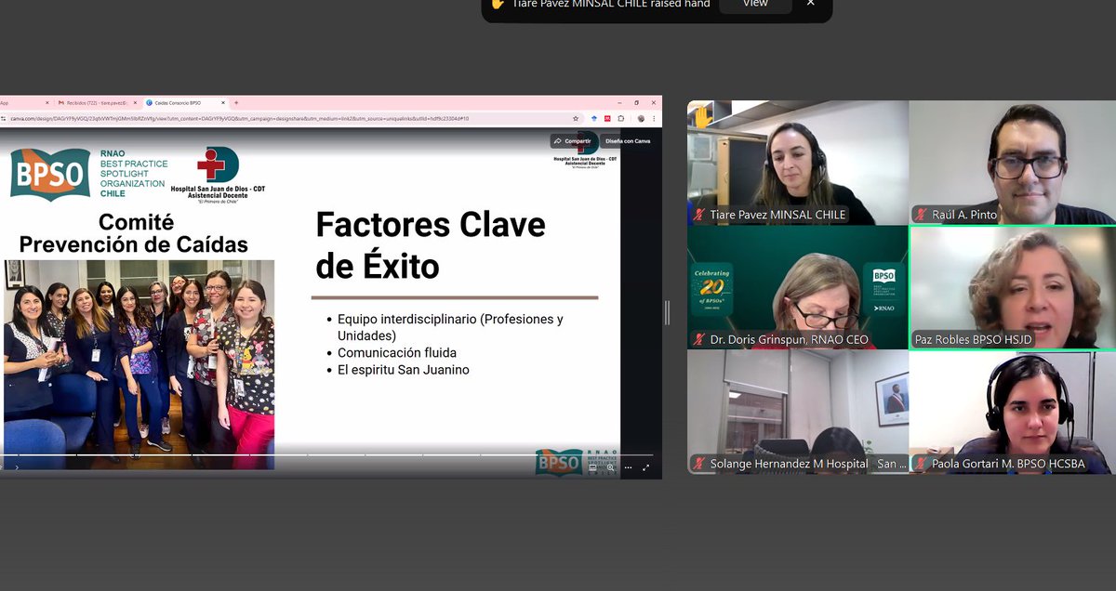Open a new browser tab

(x=236, y=103)
